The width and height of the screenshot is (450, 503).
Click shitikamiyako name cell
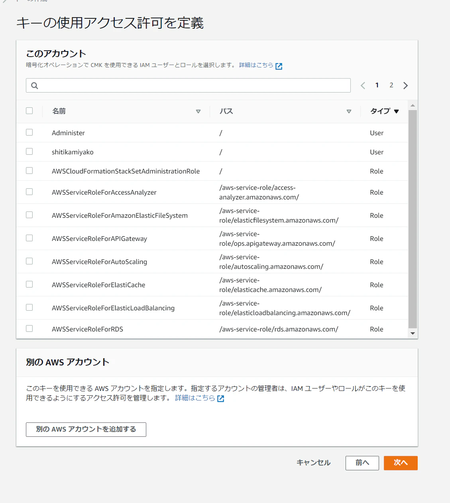pyautogui.click(x=73, y=152)
